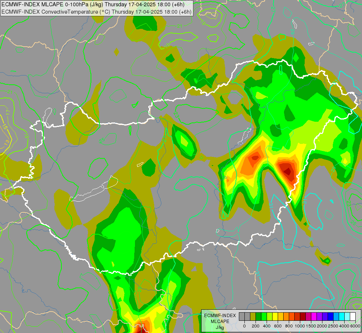Image resolution: width=362 pixels, height=333 pixels.
Task: Click the 'MLCAPE' label in the legend
Action: [x=220, y=322]
